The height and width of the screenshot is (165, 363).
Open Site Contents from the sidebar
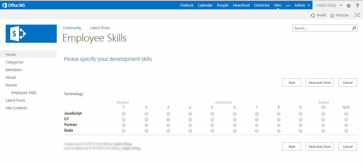coord(16,108)
